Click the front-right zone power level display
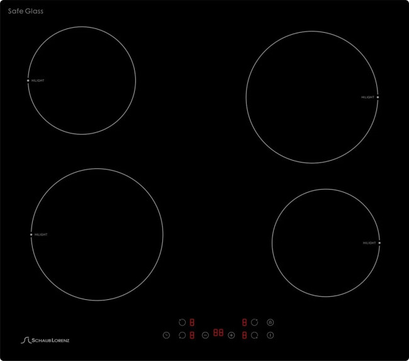The width and height of the screenshot is (409, 361). point(244,335)
